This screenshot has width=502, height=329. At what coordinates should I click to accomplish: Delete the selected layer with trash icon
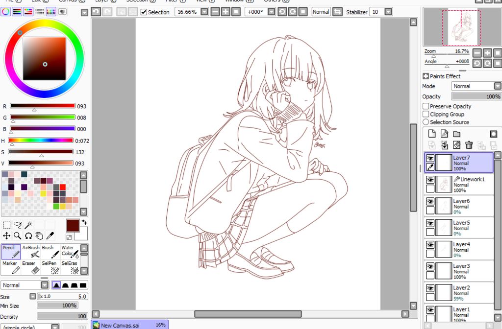(x=469, y=145)
